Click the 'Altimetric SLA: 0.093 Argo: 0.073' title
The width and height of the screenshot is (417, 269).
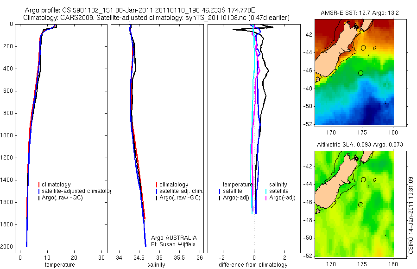coord(360,145)
